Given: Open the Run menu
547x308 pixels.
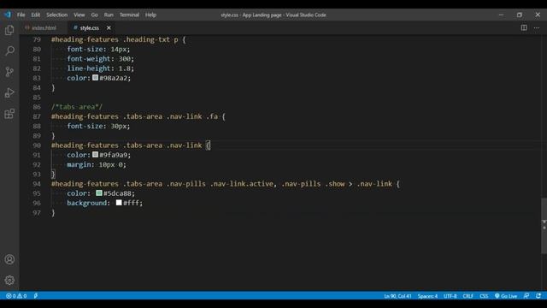Looking at the screenshot, I should pyautogui.click(x=109, y=15).
